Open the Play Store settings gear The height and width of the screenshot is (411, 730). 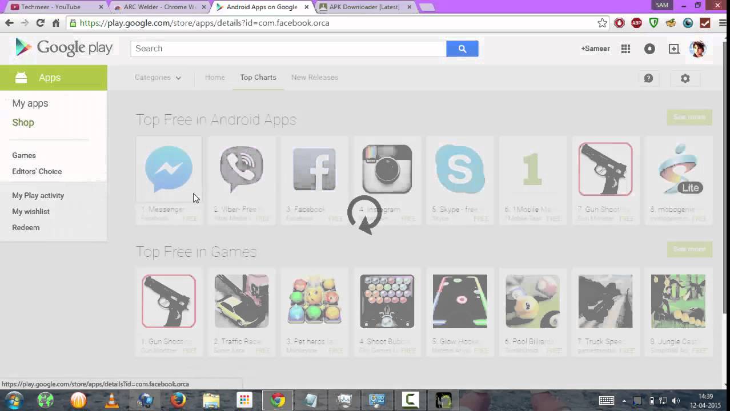(x=685, y=78)
